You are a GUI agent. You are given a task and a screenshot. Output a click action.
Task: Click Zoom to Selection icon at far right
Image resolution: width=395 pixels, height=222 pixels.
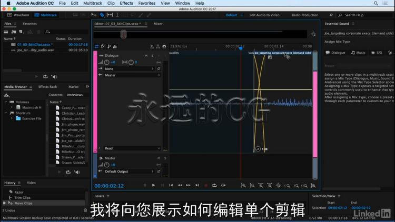(313, 186)
